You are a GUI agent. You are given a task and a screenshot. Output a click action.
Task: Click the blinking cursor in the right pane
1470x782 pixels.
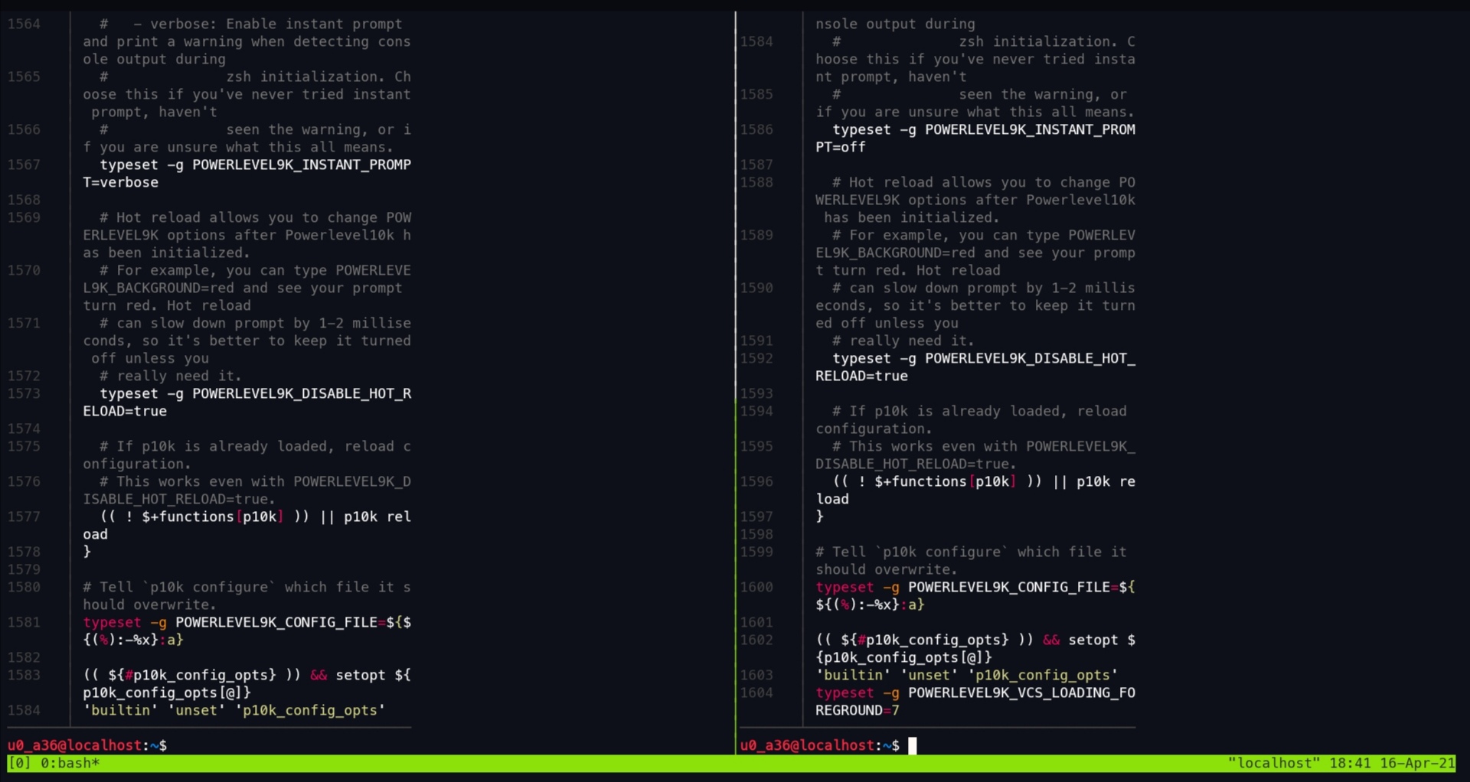pyautogui.click(x=912, y=745)
